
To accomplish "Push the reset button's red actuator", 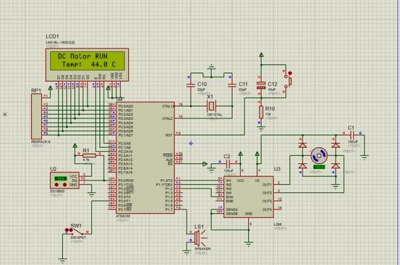I will [x=290, y=73].
